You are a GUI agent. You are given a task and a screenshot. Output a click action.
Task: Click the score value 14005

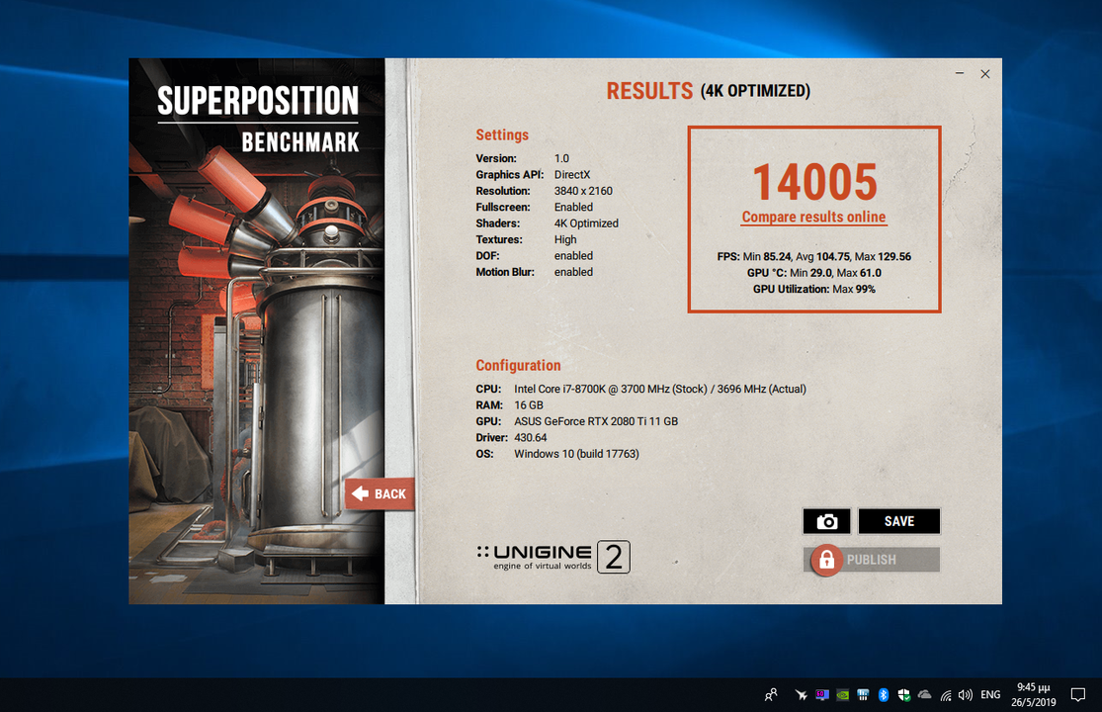tap(814, 182)
